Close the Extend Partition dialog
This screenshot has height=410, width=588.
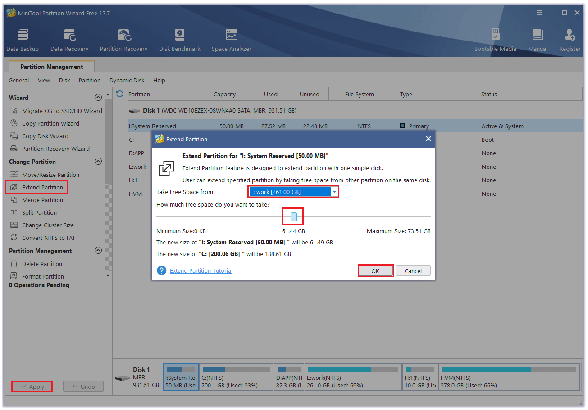(428, 139)
